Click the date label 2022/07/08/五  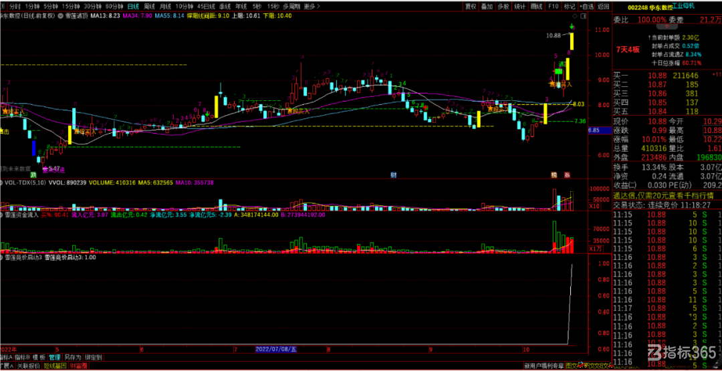[276, 350]
